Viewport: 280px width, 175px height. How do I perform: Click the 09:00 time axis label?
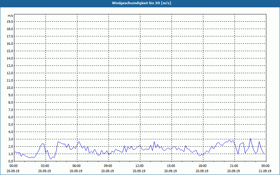(108, 166)
